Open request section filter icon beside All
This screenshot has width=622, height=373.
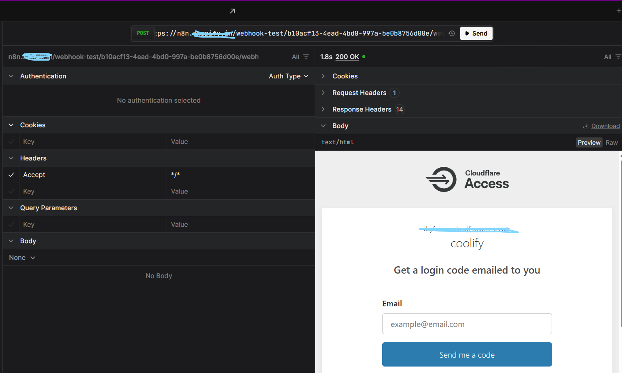[306, 57]
